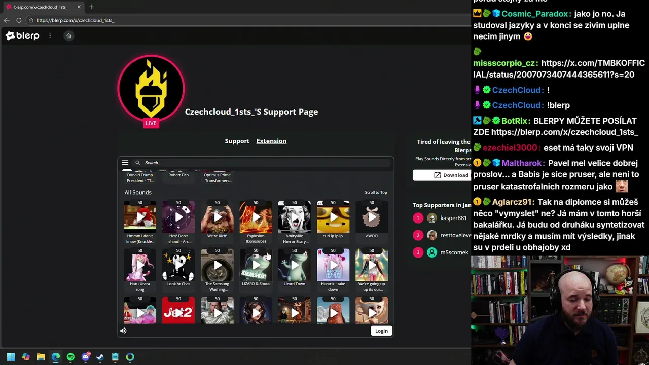Open a new browser tab
The image size is (649, 365).
[91, 7]
